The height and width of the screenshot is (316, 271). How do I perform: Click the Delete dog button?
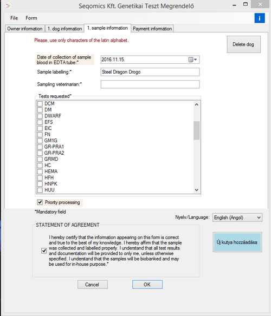(243, 44)
